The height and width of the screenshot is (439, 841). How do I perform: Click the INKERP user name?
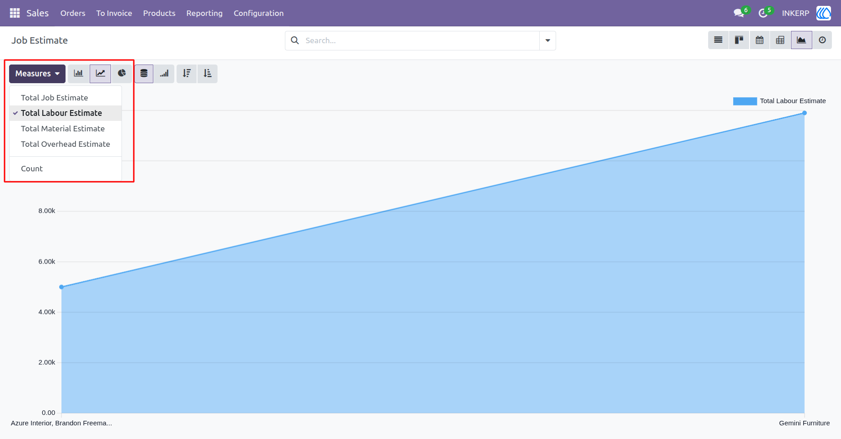(x=795, y=13)
